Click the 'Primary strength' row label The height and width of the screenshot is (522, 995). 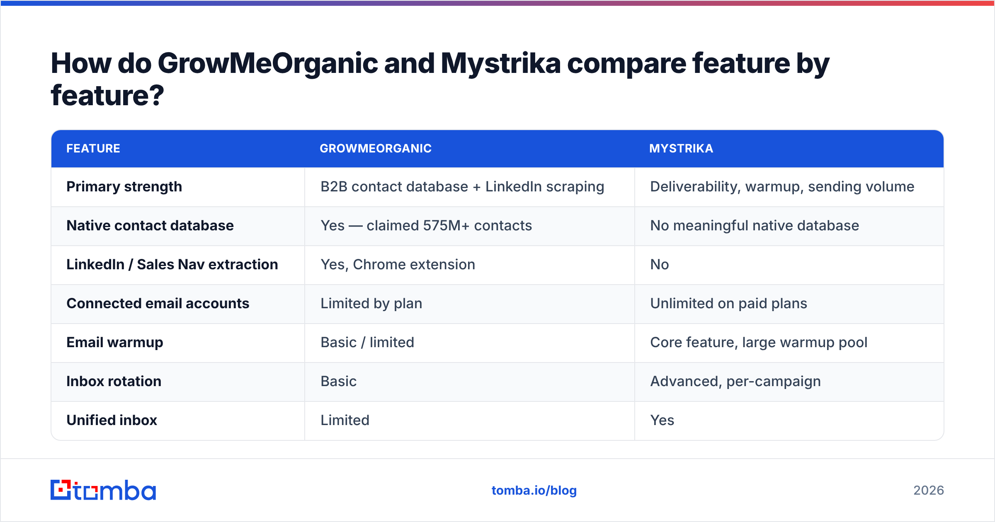(x=124, y=187)
